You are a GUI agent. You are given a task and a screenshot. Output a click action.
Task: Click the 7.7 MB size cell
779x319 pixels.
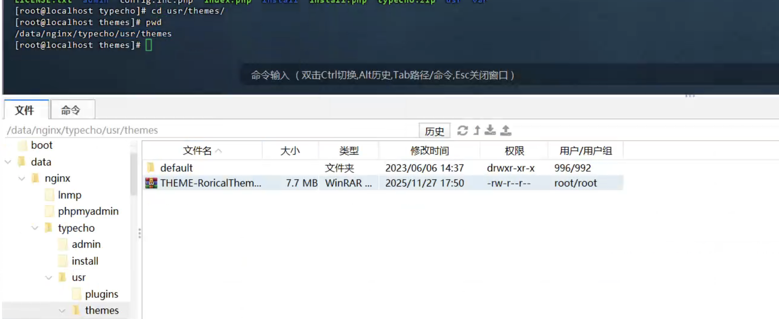tap(301, 183)
